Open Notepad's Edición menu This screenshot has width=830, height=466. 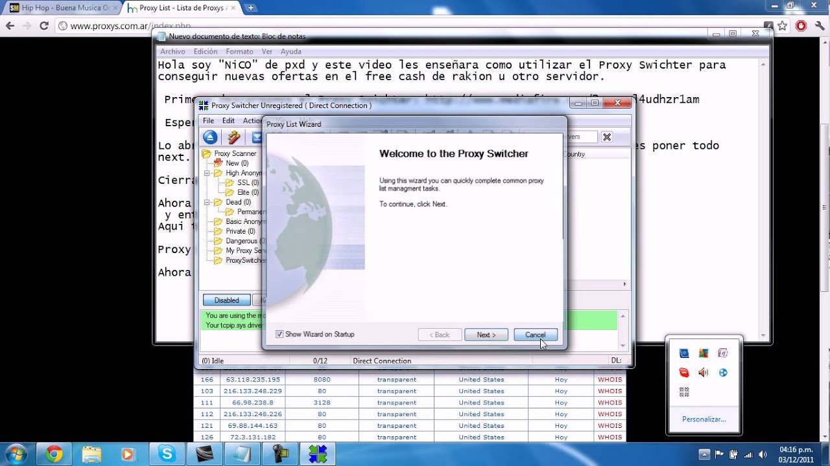coord(206,51)
